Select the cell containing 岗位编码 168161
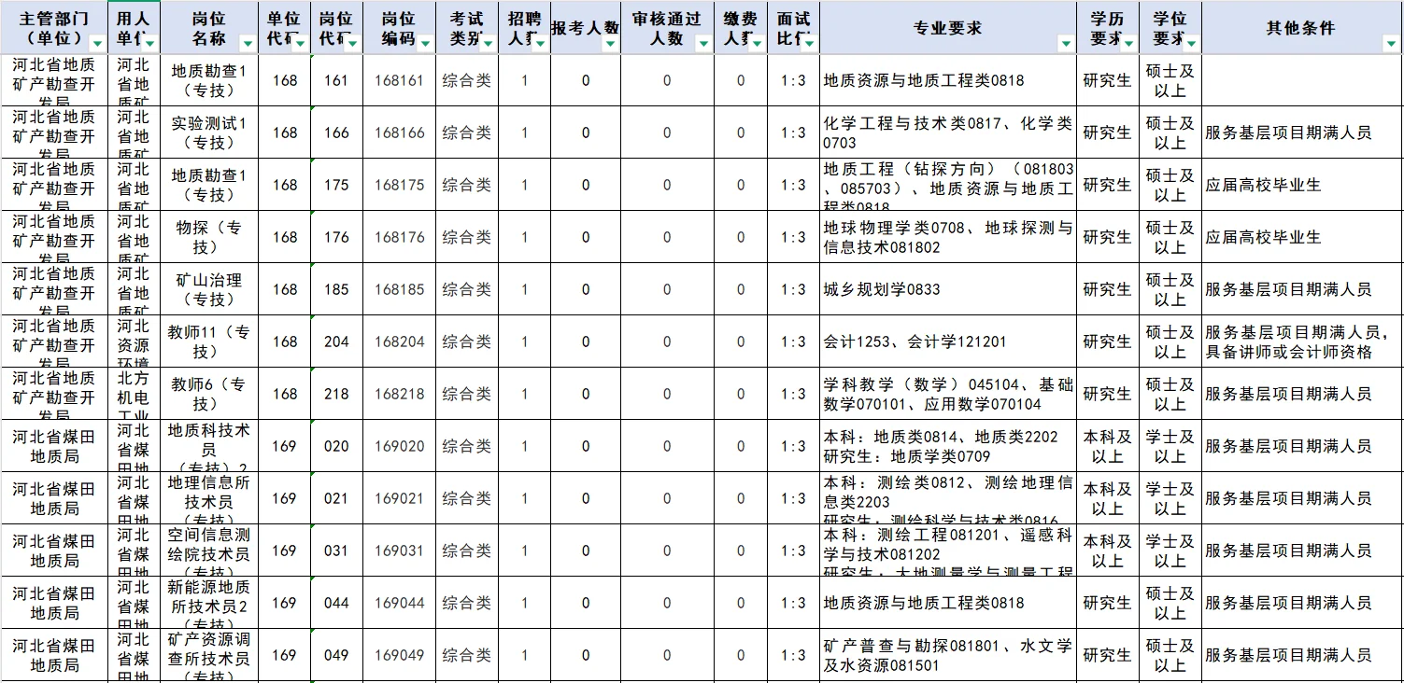1404x683 pixels. click(x=399, y=80)
